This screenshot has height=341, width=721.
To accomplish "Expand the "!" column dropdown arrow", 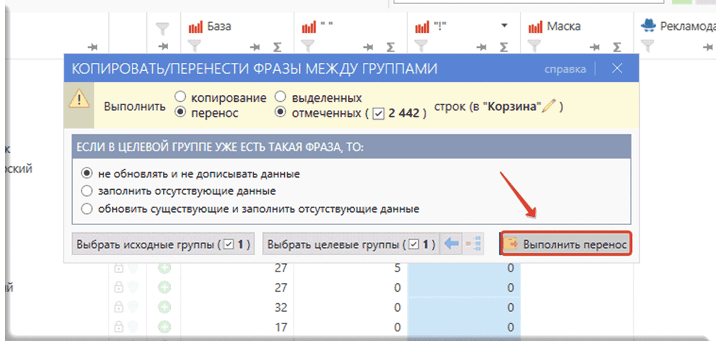I will [x=504, y=26].
